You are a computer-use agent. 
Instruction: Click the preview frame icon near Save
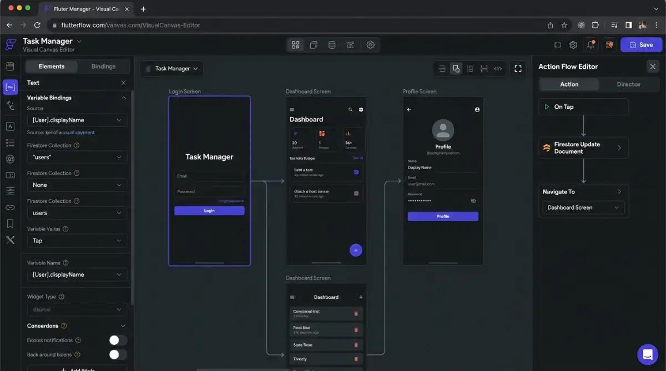[558, 45]
